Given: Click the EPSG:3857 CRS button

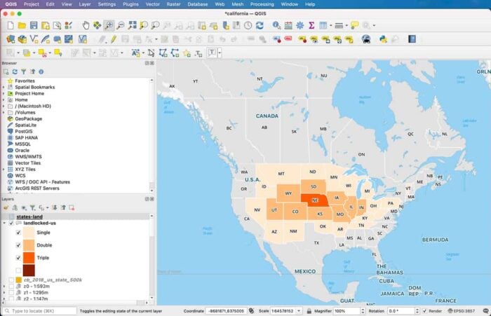Looking at the screenshot, I should pos(462,310).
